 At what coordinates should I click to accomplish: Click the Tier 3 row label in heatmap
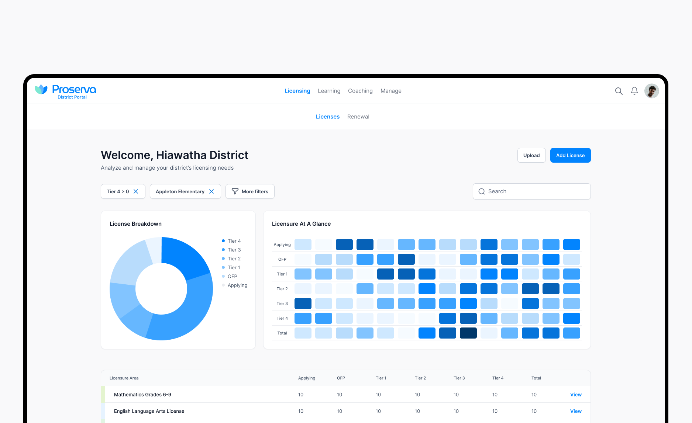tap(282, 304)
